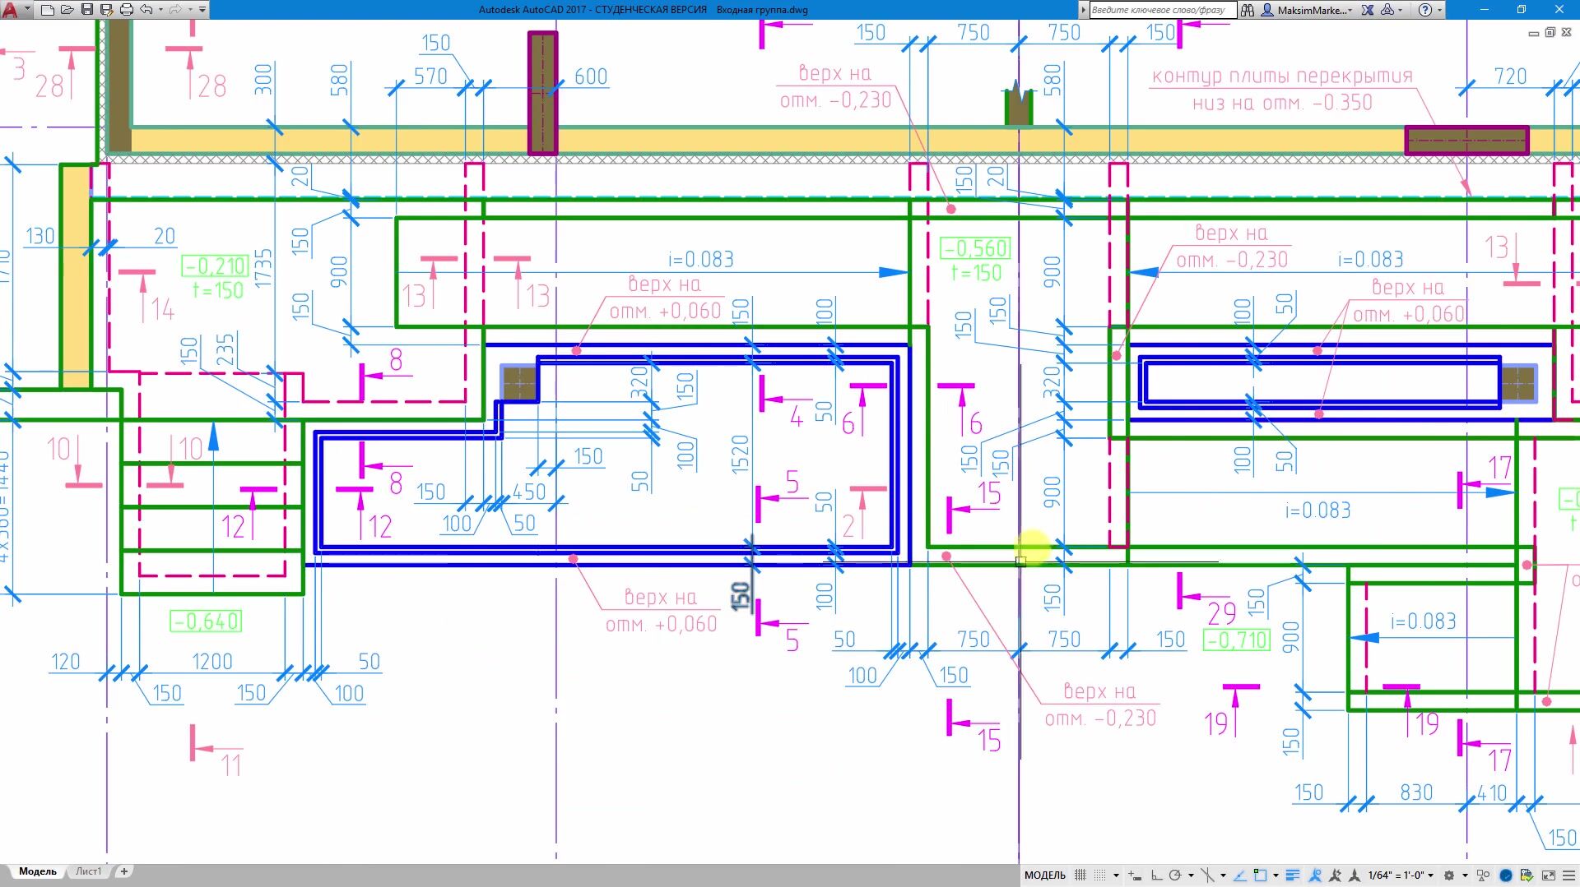Toggle Snap mode in status bar

click(x=1099, y=875)
